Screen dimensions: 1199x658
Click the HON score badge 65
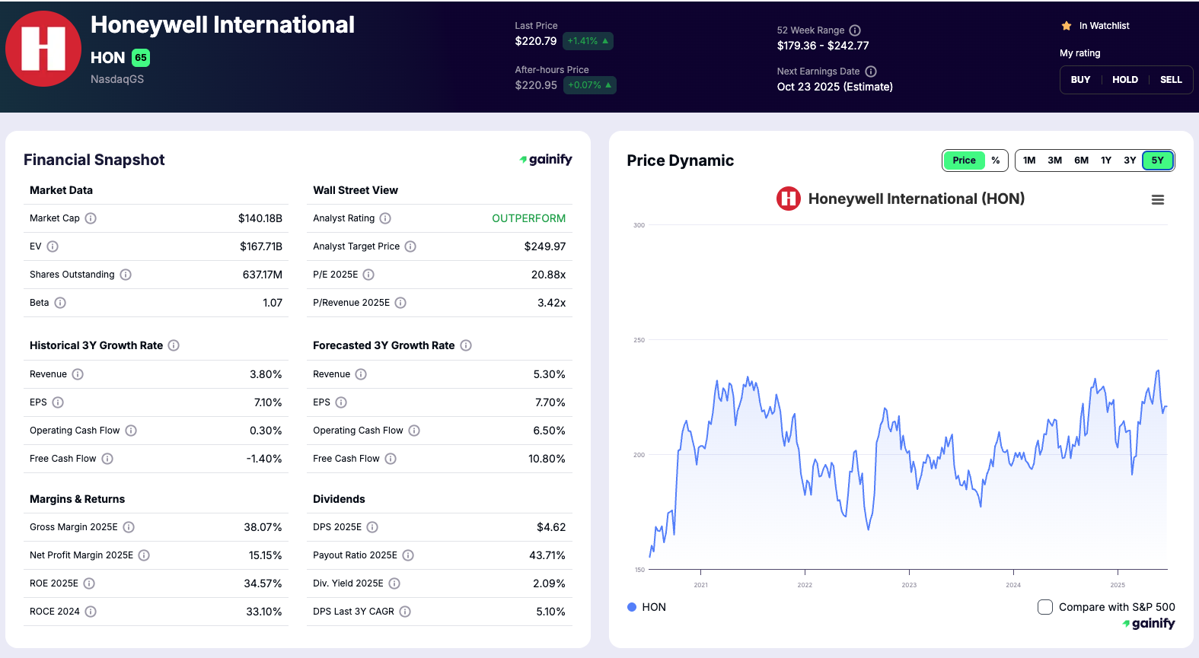141,58
